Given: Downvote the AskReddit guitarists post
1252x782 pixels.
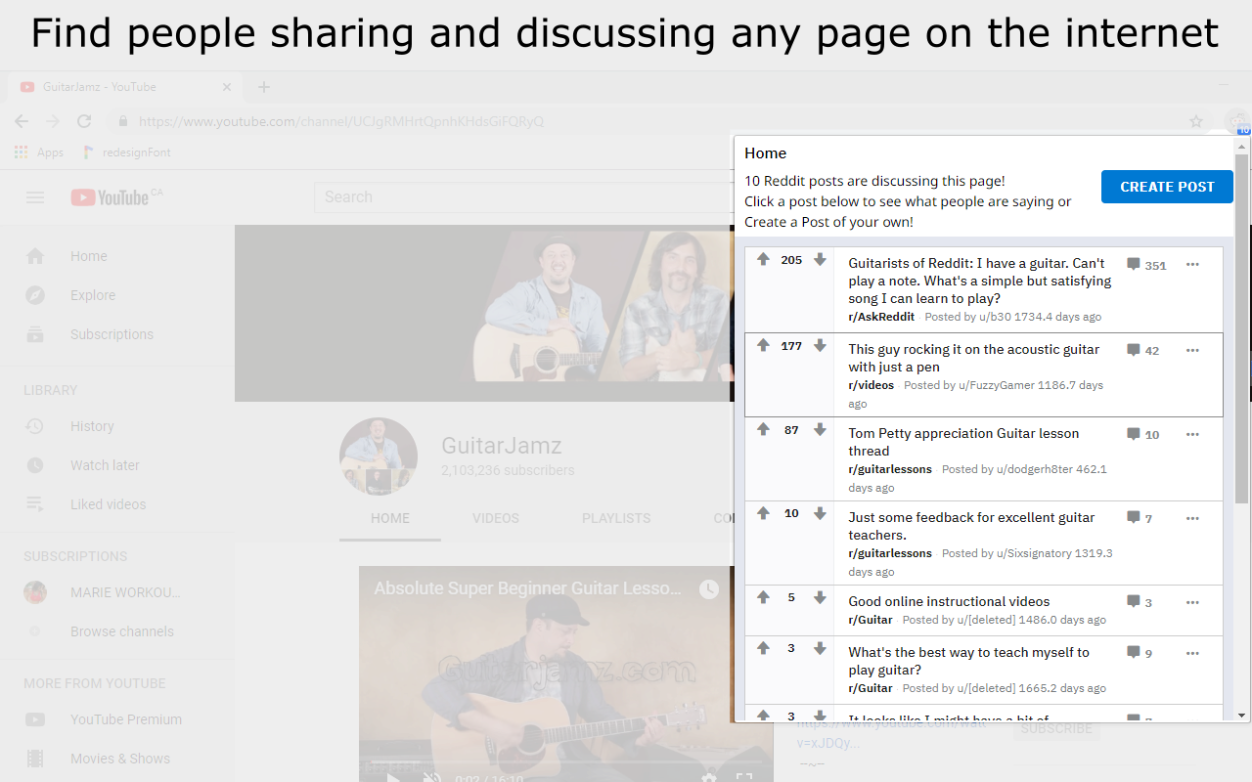Looking at the screenshot, I should [820, 260].
